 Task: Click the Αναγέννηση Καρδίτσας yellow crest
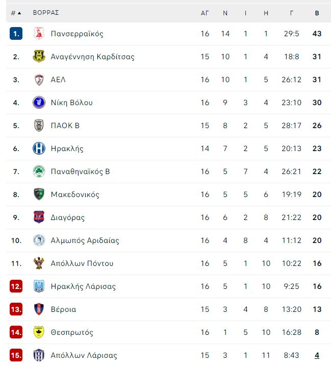[39, 57]
